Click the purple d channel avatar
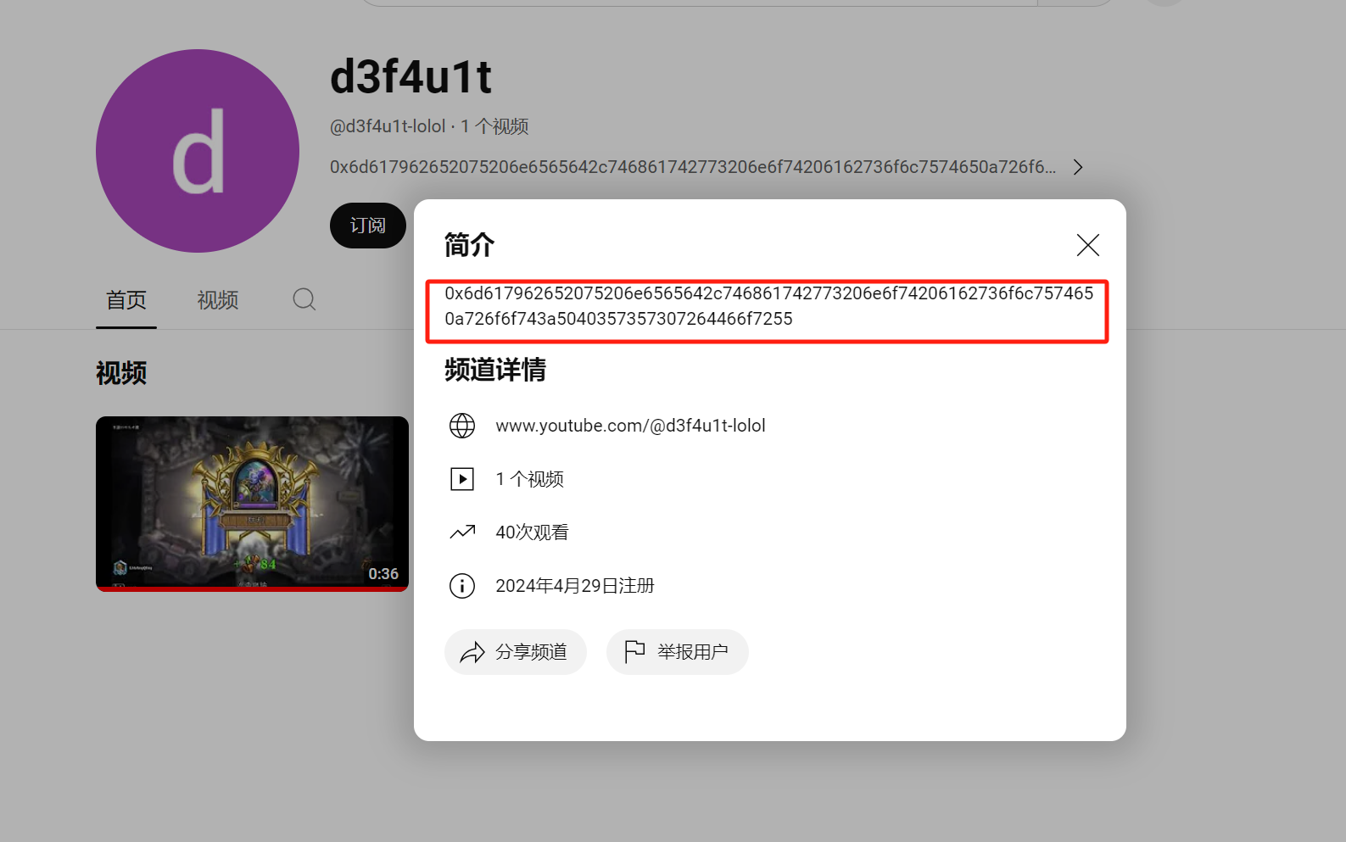 point(198,151)
